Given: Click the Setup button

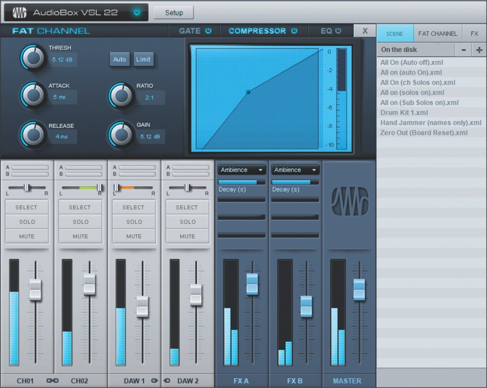Looking at the screenshot, I should coord(173,13).
